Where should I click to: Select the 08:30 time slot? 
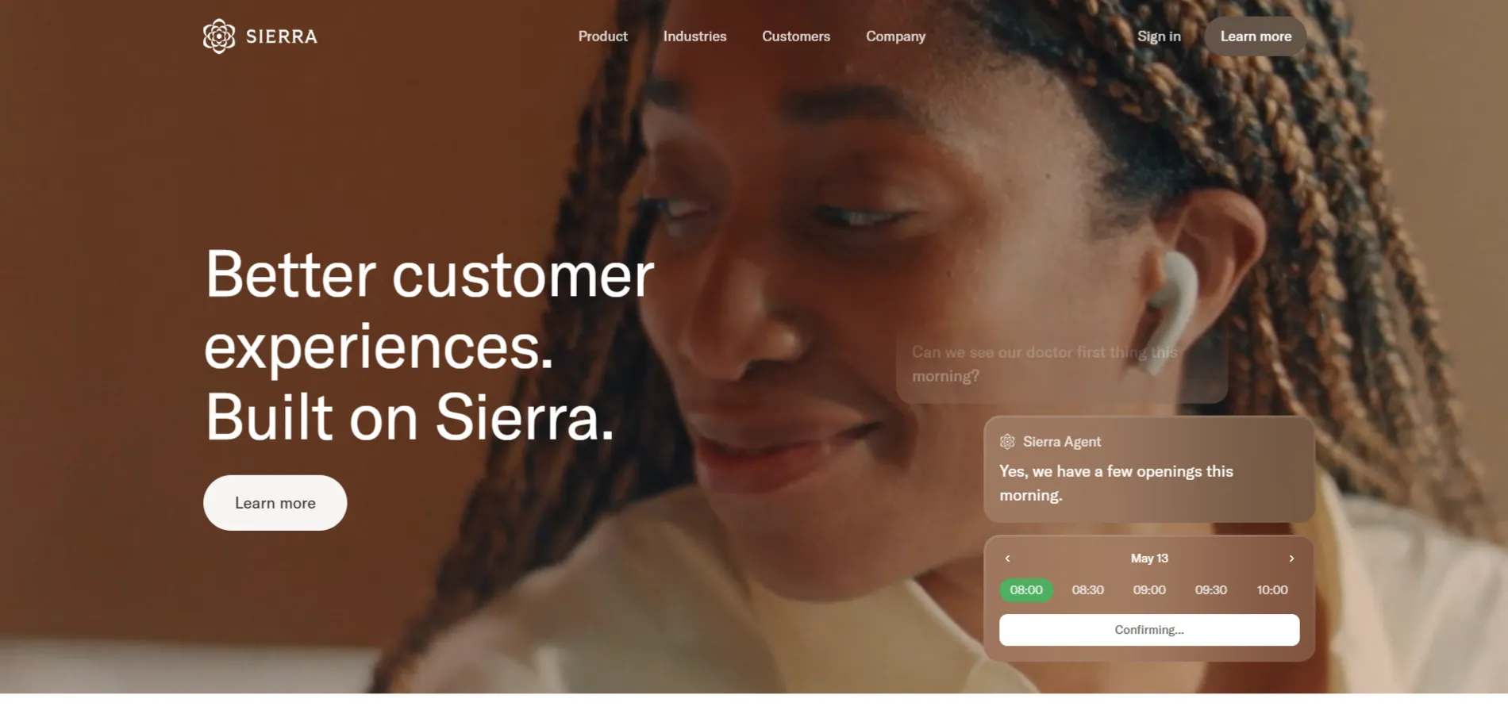click(x=1087, y=590)
